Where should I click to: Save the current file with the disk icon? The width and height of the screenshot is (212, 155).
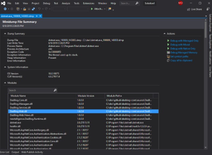(x=29, y=9)
